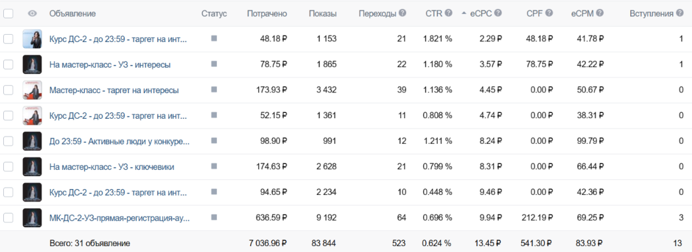Click the help icon next to CTR

[449, 13]
